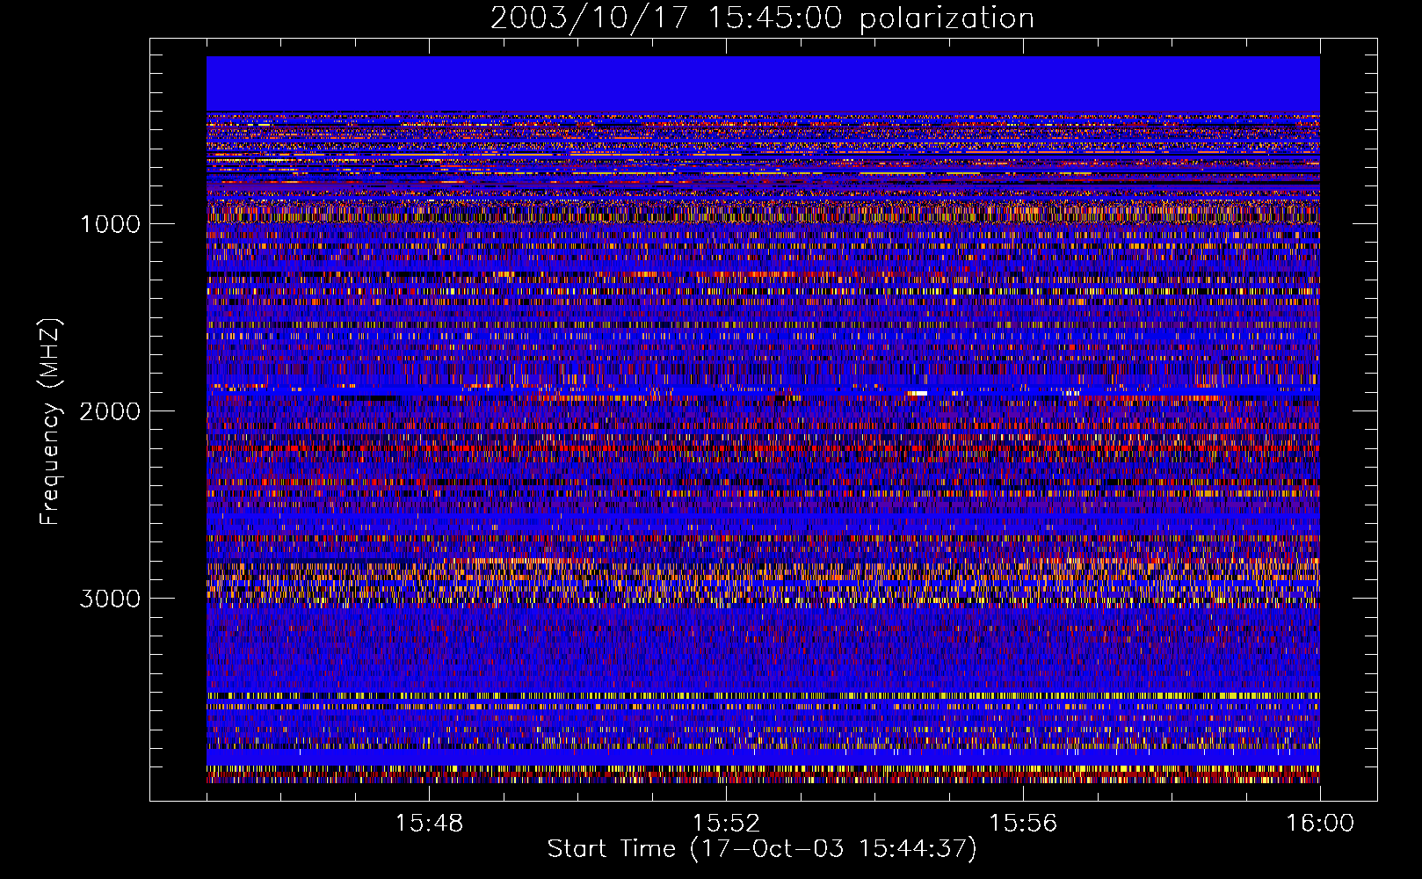This screenshot has width=1422, height=879.
Task: Click the 2000 frequency tick label
Action: 110,411
